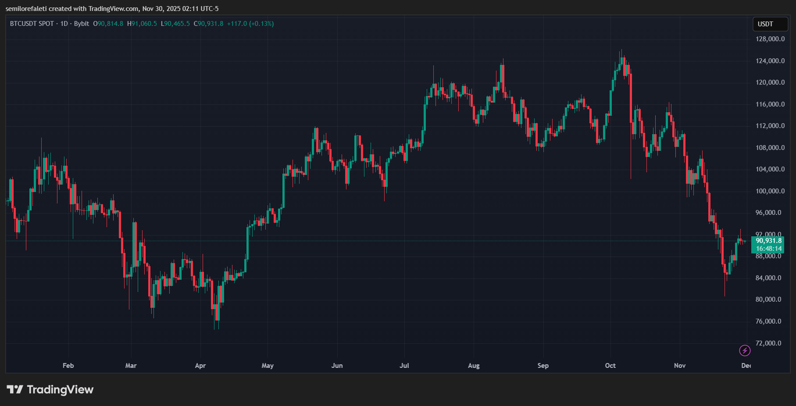Click the Bybit exchange label
Screen dimensions: 796x406
coord(82,24)
